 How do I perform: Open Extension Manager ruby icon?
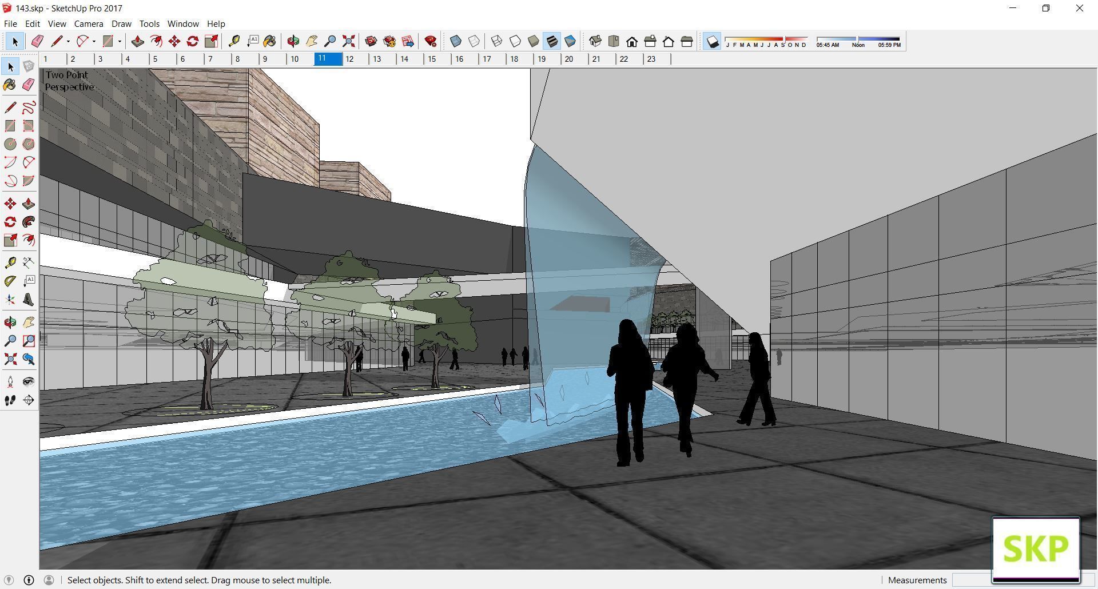pos(431,41)
